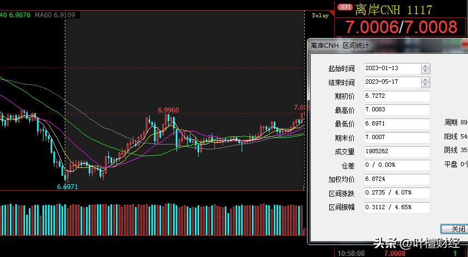Click the Delay label on the chart
Screen dimensions: 468x257
pyautogui.click(x=320, y=16)
